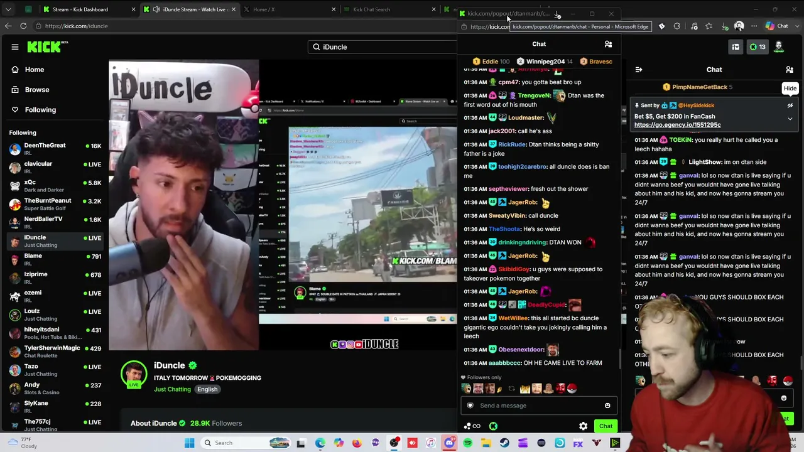Click the Send a message field
804x452 pixels.
pyautogui.click(x=539, y=406)
